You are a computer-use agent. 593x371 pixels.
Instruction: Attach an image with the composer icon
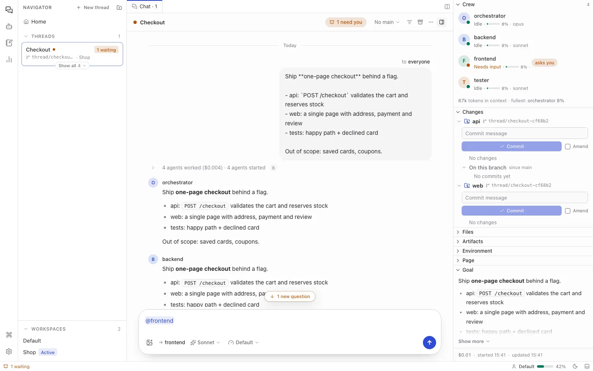coord(149,343)
